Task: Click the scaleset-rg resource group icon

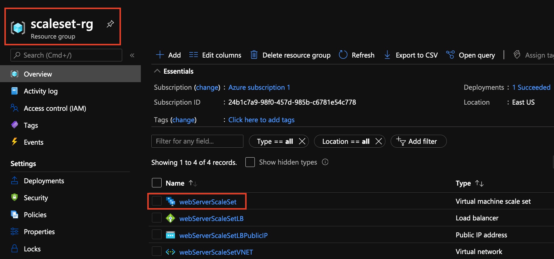Action: point(18,28)
